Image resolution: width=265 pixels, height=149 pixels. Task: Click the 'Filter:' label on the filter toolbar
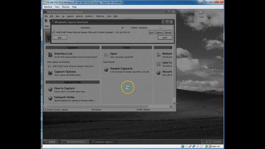[x=47, y=26]
